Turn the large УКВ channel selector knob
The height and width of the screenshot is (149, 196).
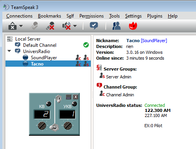click(x=68, y=126)
